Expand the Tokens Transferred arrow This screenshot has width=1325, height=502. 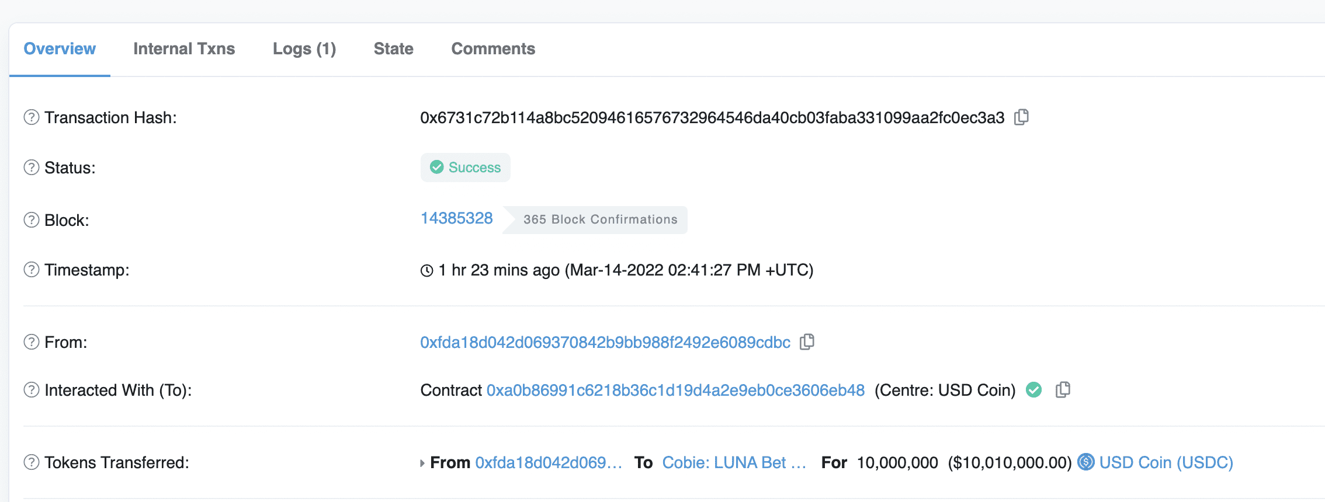pyautogui.click(x=422, y=463)
